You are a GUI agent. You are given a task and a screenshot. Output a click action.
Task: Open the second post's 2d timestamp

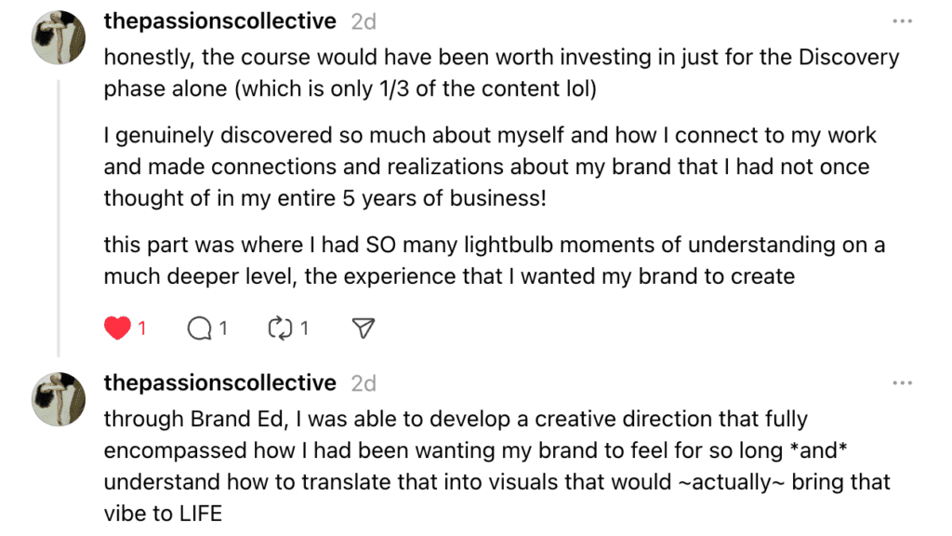[364, 382]
